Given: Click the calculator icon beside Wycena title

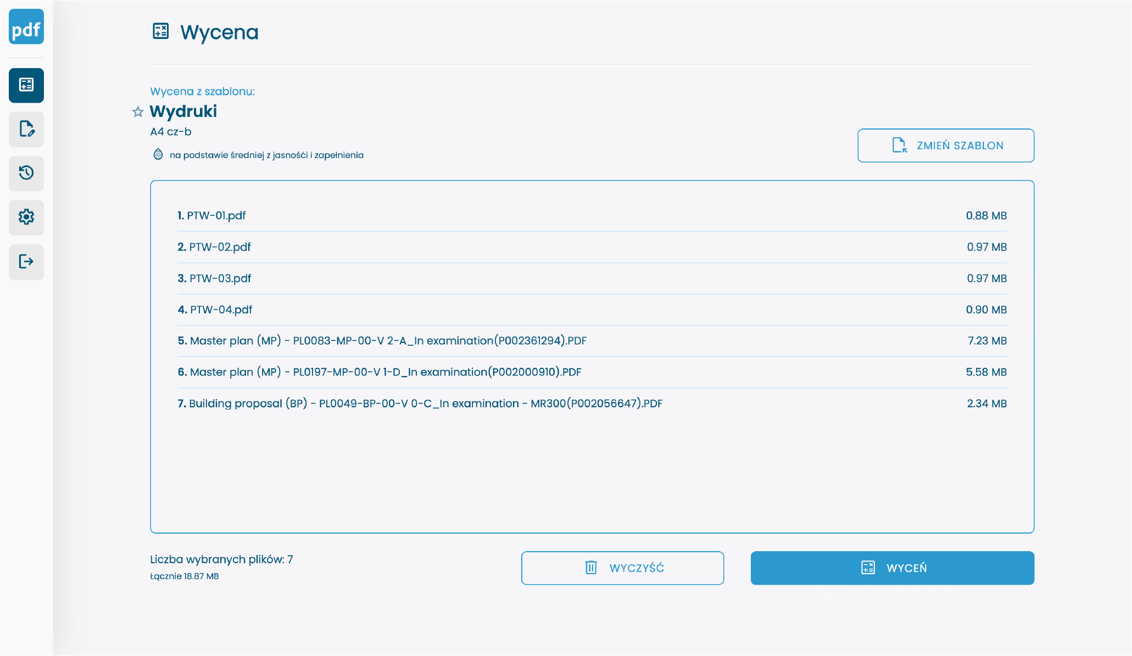Looking at the screenshot, I should [x=160, y=31].
